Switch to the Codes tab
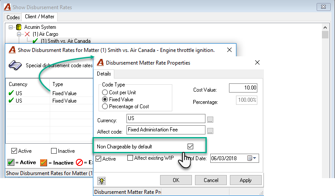335x196 pixels. click(x=13, y=17)
